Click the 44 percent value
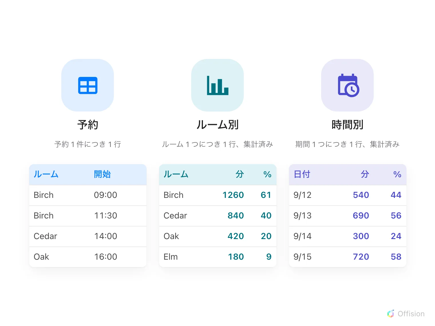The image size is (435, 326). point(396,195)
